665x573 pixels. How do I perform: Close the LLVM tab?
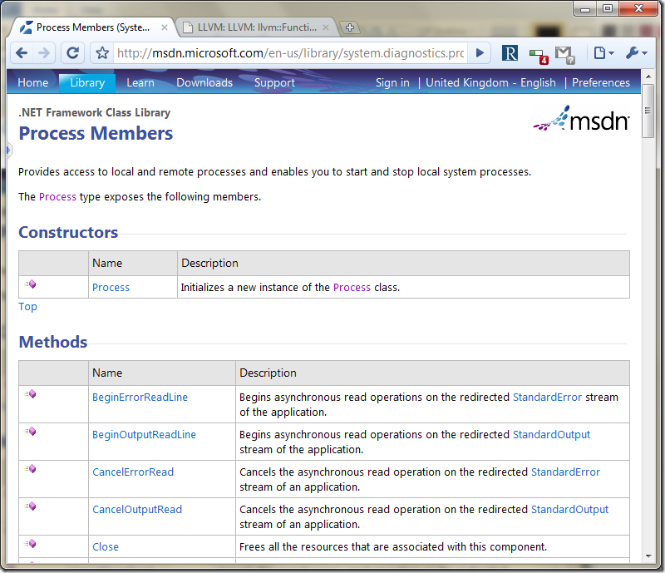coord(326,27)
